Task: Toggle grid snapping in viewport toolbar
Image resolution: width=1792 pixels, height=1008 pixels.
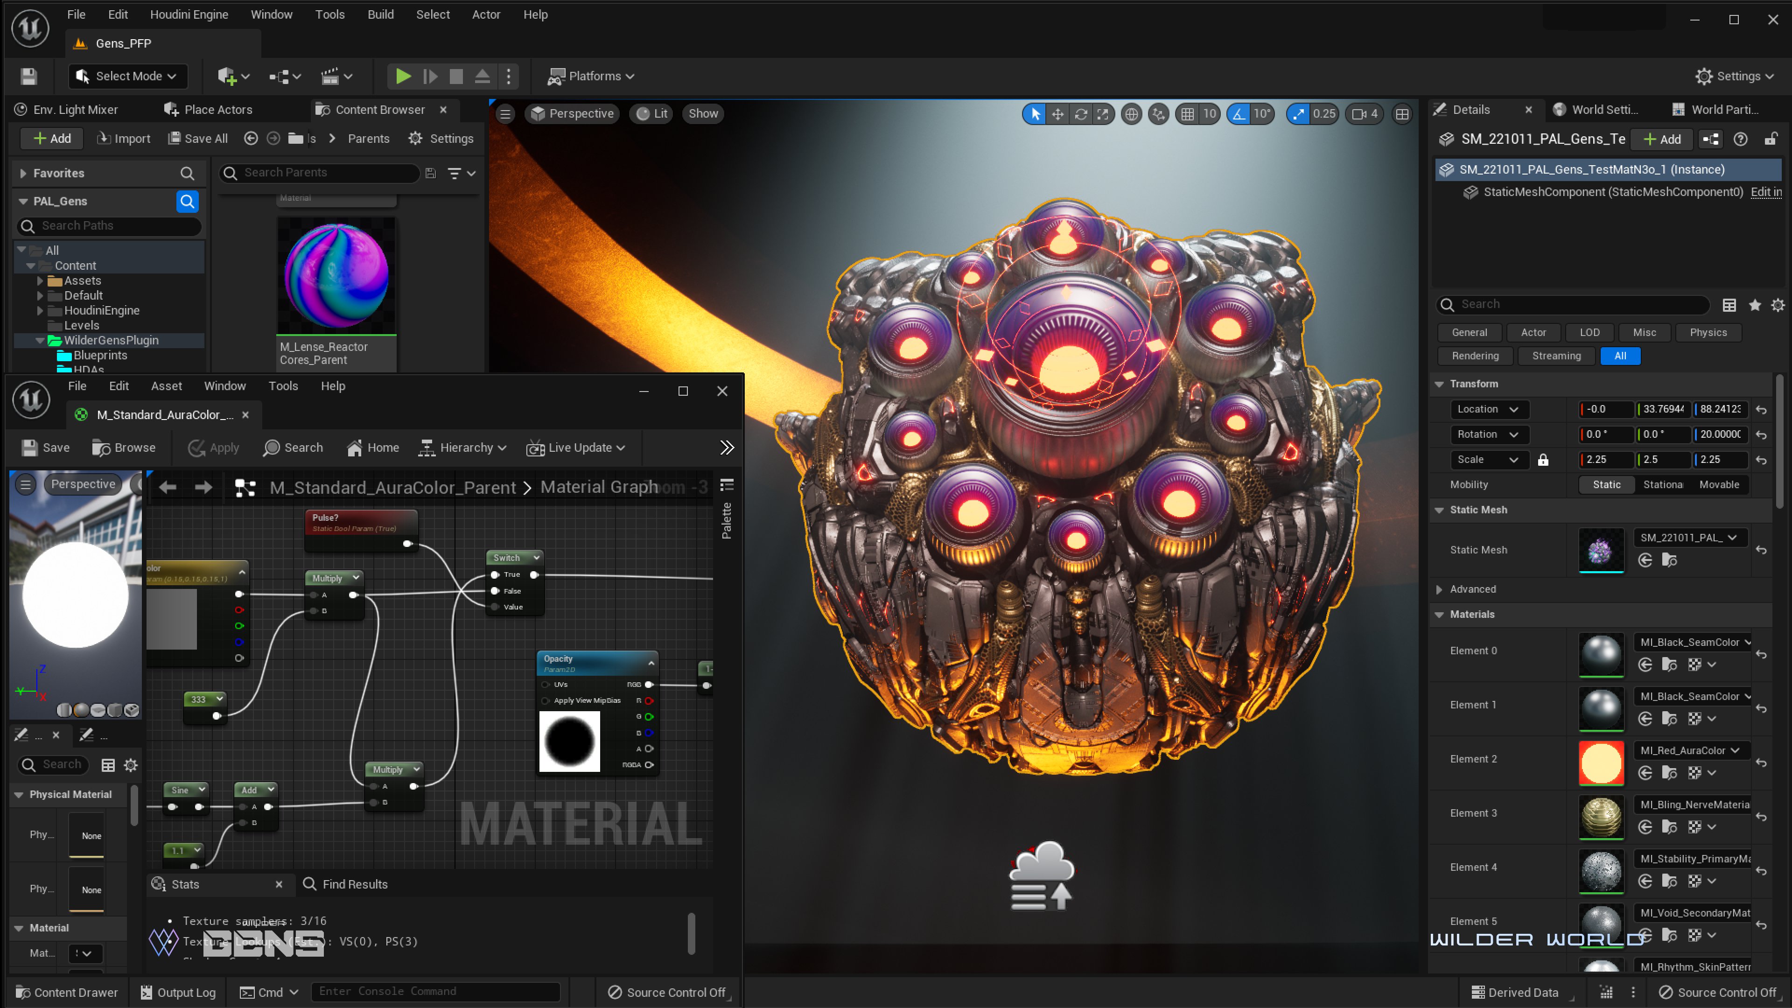Action: point(1188,114)
